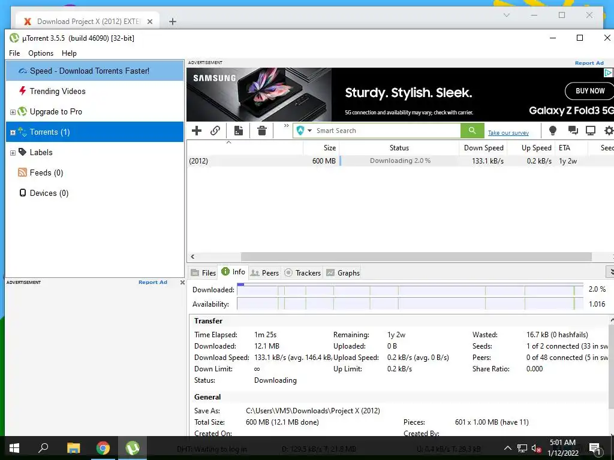Sort by Up Speed column header
The height and width of the screenshot is (460, 614).
(531, 148)
